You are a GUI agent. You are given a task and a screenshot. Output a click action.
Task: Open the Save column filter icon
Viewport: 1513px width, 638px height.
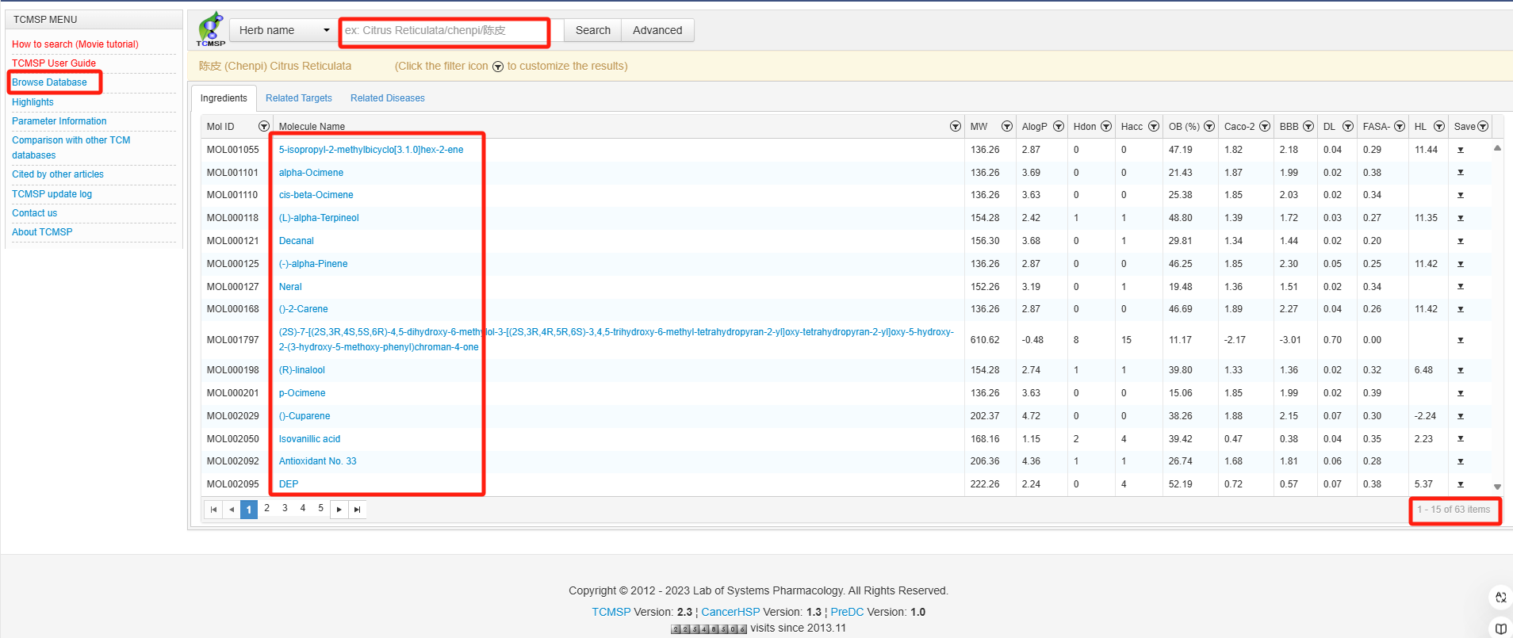pyautogui.click(x=1483, y=126)
